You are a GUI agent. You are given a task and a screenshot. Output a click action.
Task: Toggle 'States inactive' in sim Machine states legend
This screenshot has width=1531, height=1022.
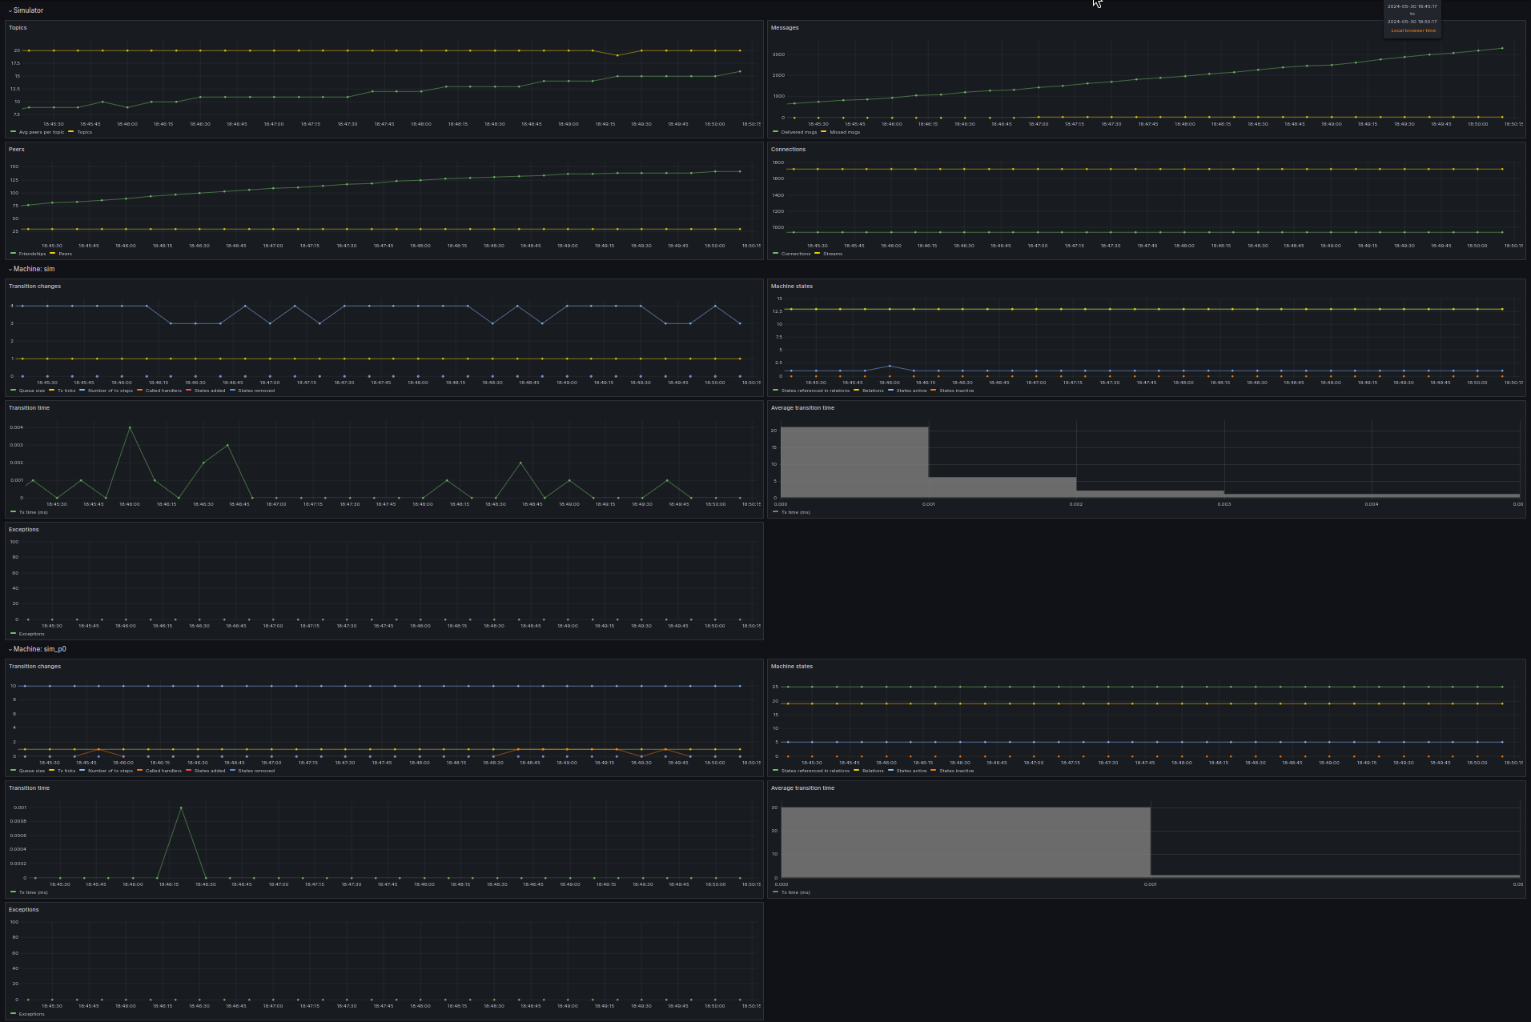[x=957, y=391]
